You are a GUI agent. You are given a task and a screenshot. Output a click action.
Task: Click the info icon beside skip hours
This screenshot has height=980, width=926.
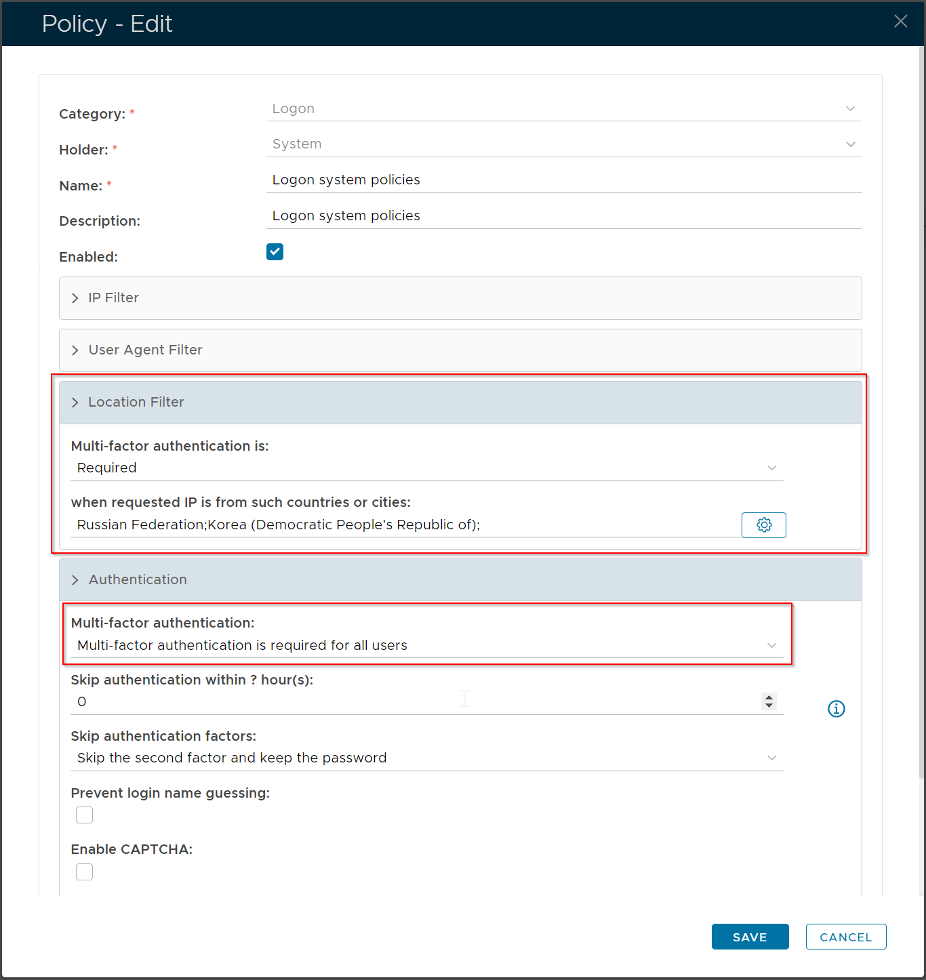(836, 709)
